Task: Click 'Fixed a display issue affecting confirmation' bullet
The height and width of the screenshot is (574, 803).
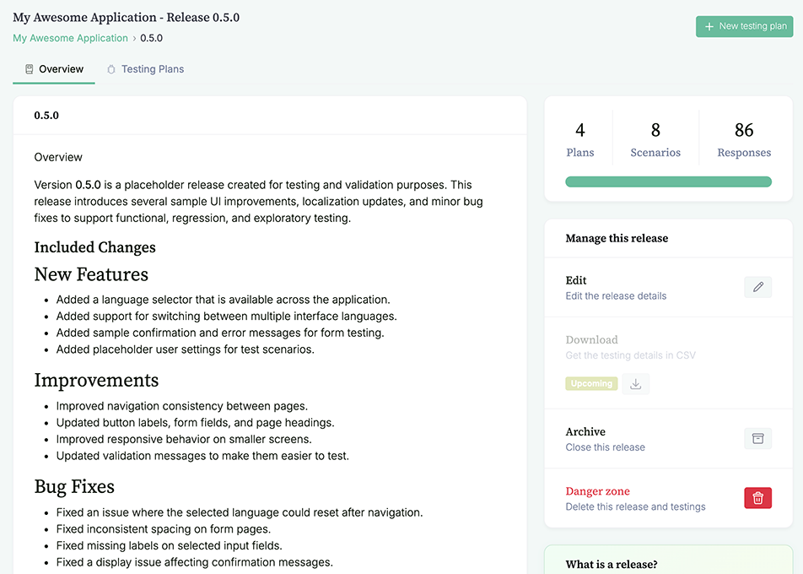Action: pyautogui.click(x=195, y=562)
